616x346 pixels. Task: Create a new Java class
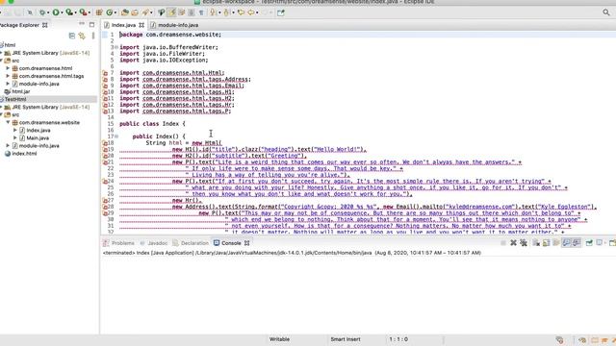pyautogui.click(x=109, y=12)
